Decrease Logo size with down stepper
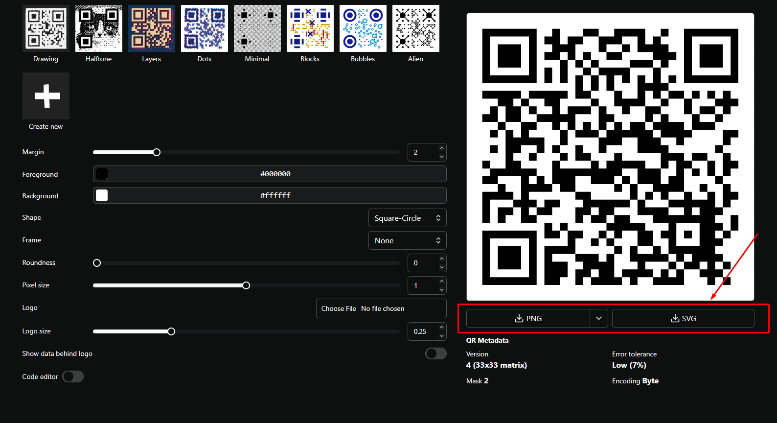 pyautogui.click(x=442, y=336)
